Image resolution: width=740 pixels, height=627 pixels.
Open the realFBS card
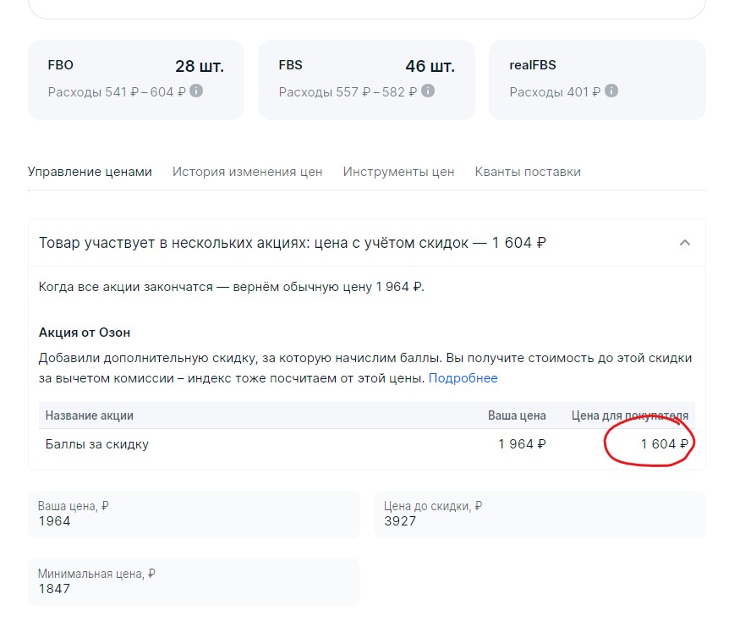[597, 80]
